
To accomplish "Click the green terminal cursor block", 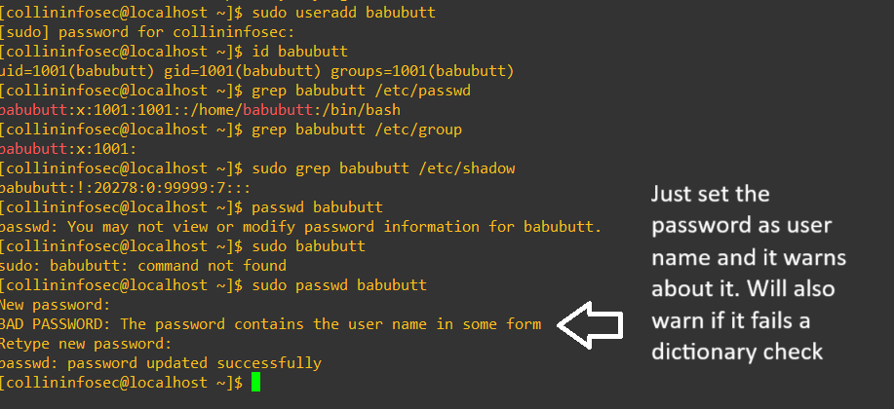I will (x=256, y=383).
